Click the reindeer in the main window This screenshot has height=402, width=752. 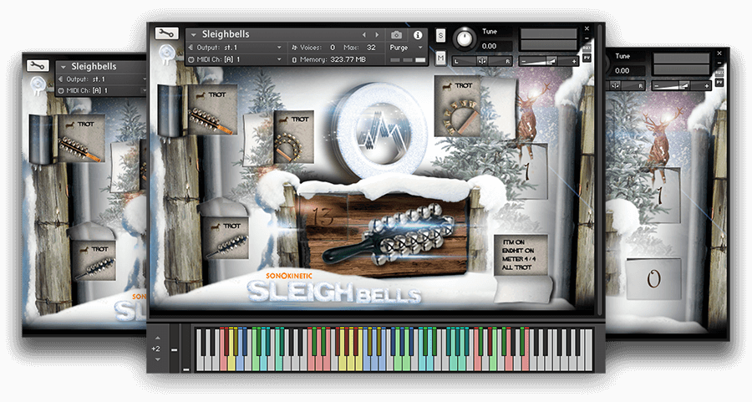coord(526,120)
